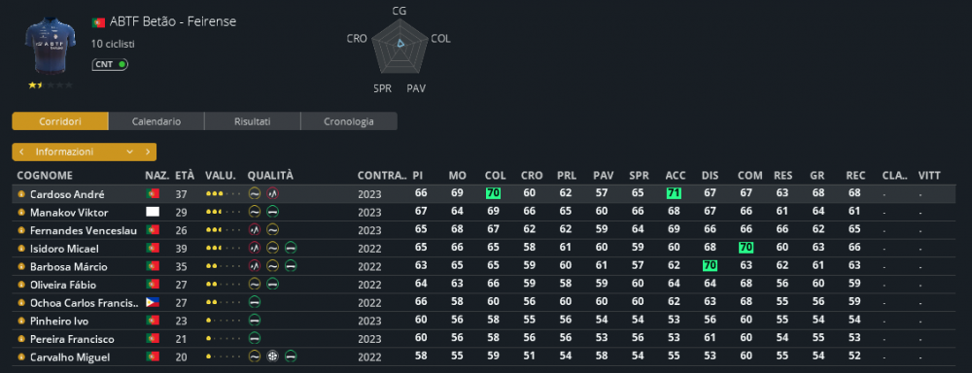Click the right arrow beside Informazioni
Viewport: 972px width, 373px height.
tap(148, 152)
